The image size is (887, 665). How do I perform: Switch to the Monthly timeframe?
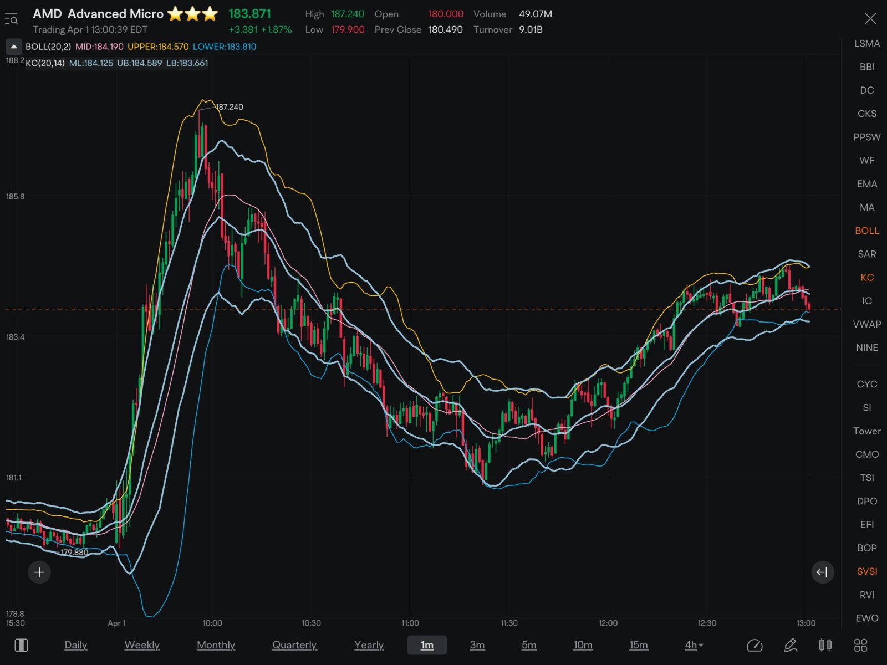click(x=216, y=645)
